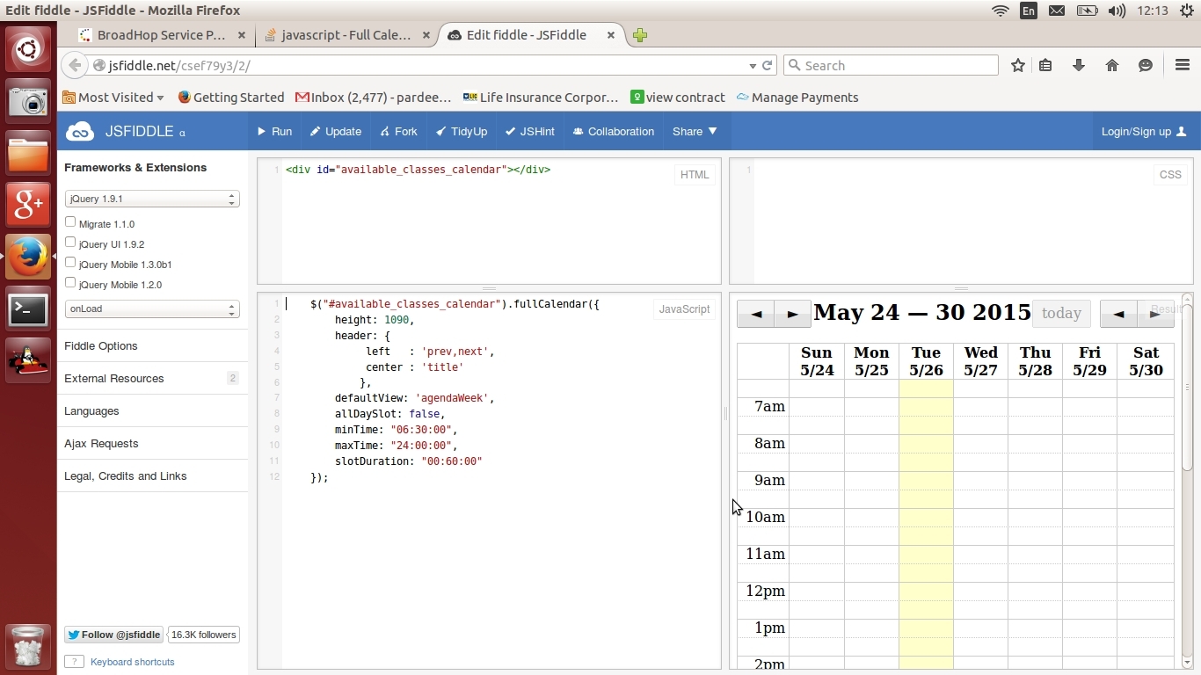Click the JSFiddle cloud logo
Viewport: 1201px width, 675px height.
click(x=80, y=132)
